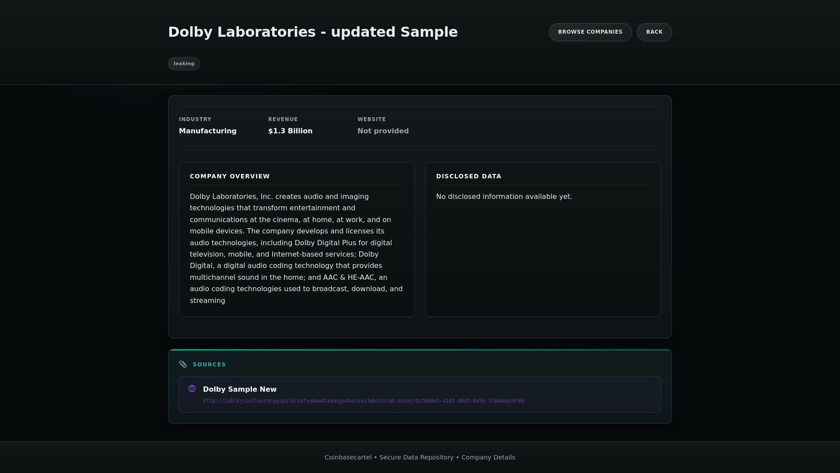Click Secure Data Repository footer text
This screenshot has width=840, height=473.
pos(416,457)
